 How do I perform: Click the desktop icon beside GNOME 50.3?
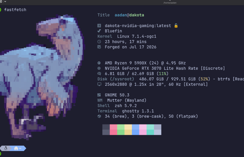click(x=99, y=95)
